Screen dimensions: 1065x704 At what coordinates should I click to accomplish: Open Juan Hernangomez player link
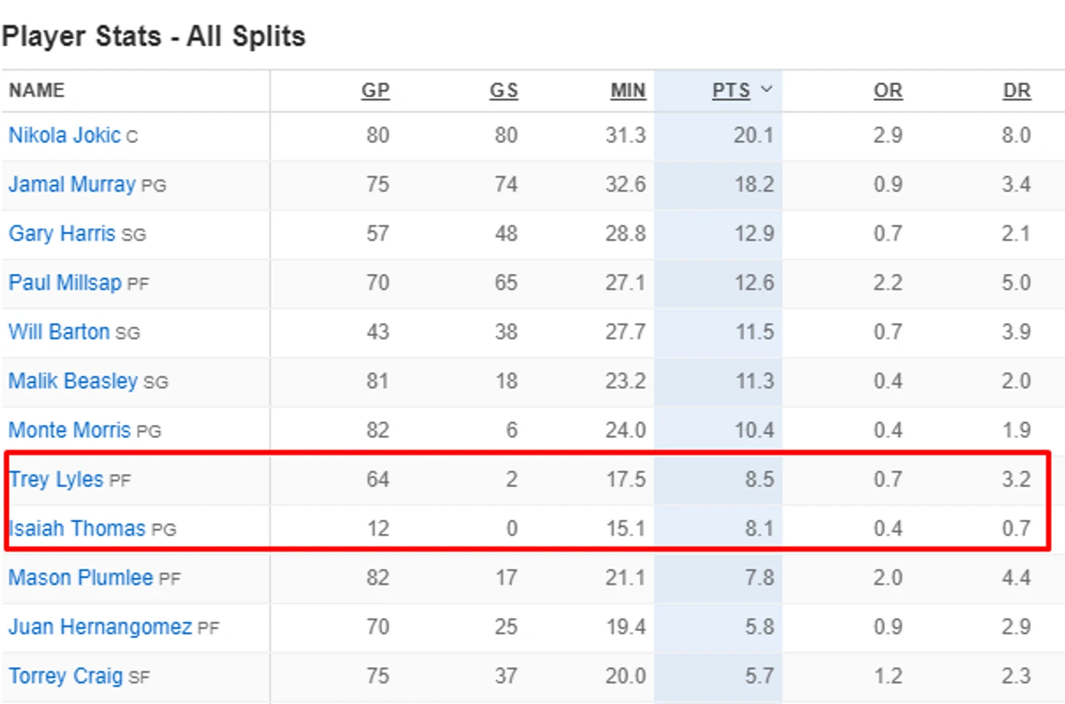100,627
